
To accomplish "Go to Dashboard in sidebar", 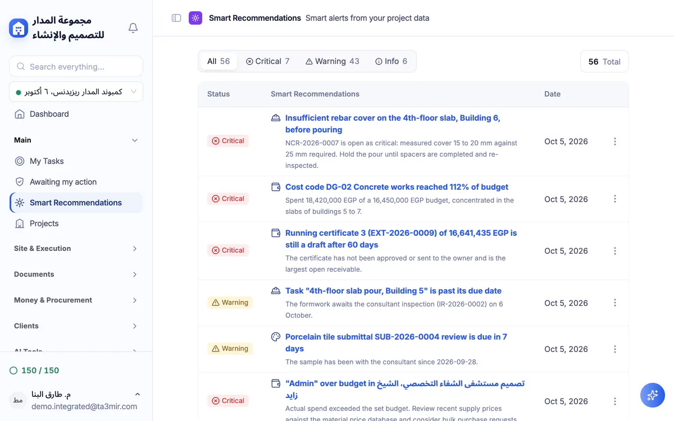I will pyautogui.click(x=76, y=114).
